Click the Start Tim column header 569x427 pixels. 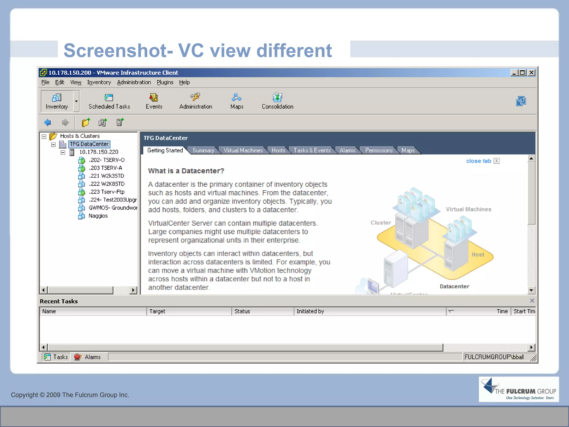[523, 311]
